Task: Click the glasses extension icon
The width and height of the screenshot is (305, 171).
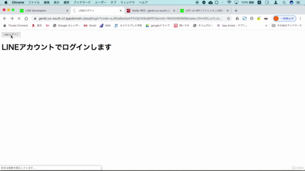Action: 266,19
